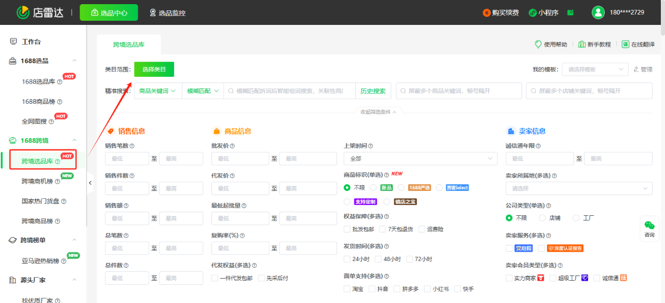This screenshot has width=665, height=303.
Task: Collapse the 跨境榜单 sidebar section
Action: pyautogui.click(x=74, y=240)
